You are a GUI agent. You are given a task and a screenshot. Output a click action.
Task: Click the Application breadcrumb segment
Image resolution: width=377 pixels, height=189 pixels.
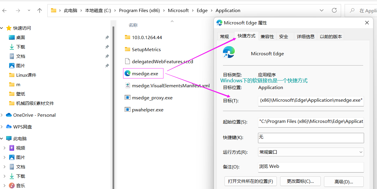click(228, 11)
